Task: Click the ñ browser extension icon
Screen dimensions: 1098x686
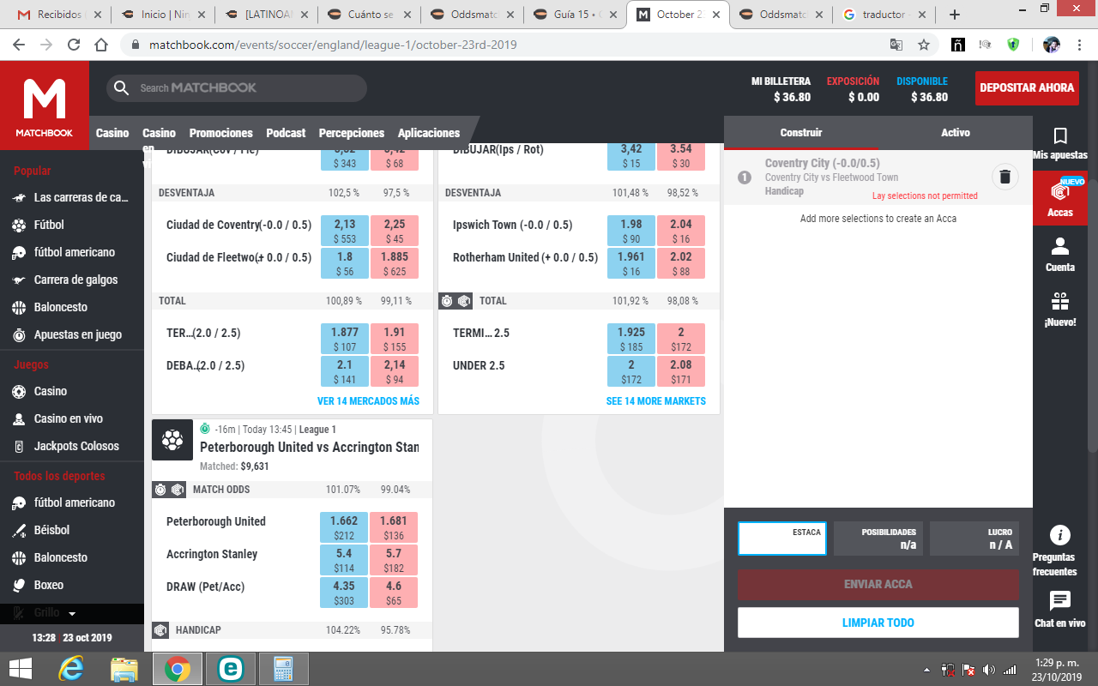Action: click(x=958, y=45)
